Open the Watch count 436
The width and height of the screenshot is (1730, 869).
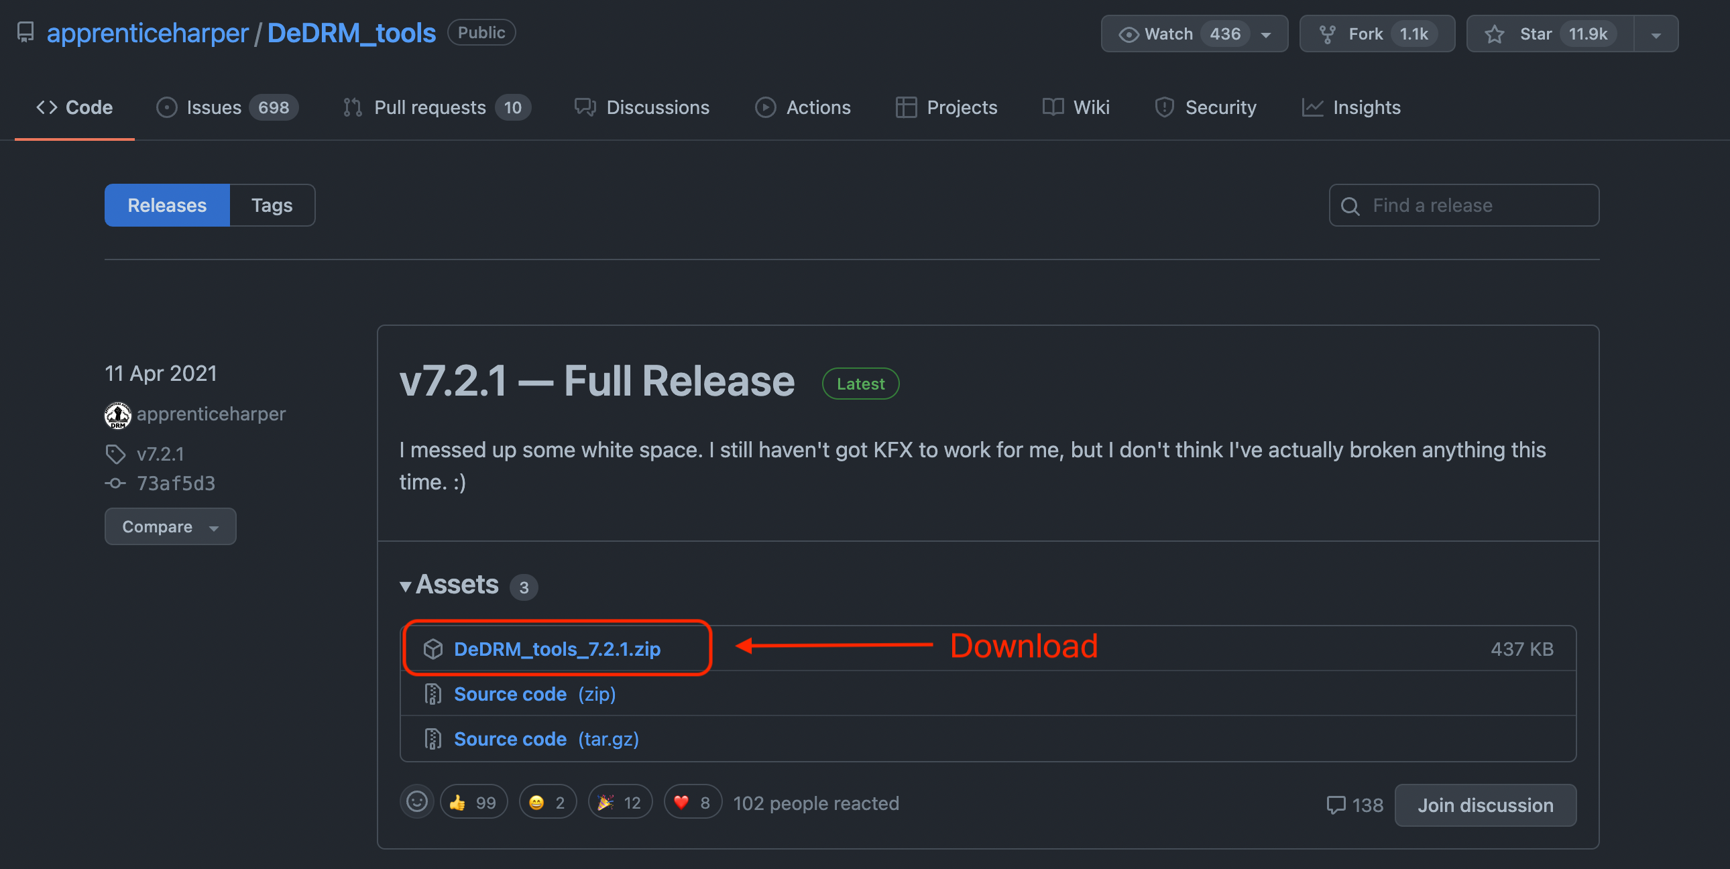[x=1225, y=34]
